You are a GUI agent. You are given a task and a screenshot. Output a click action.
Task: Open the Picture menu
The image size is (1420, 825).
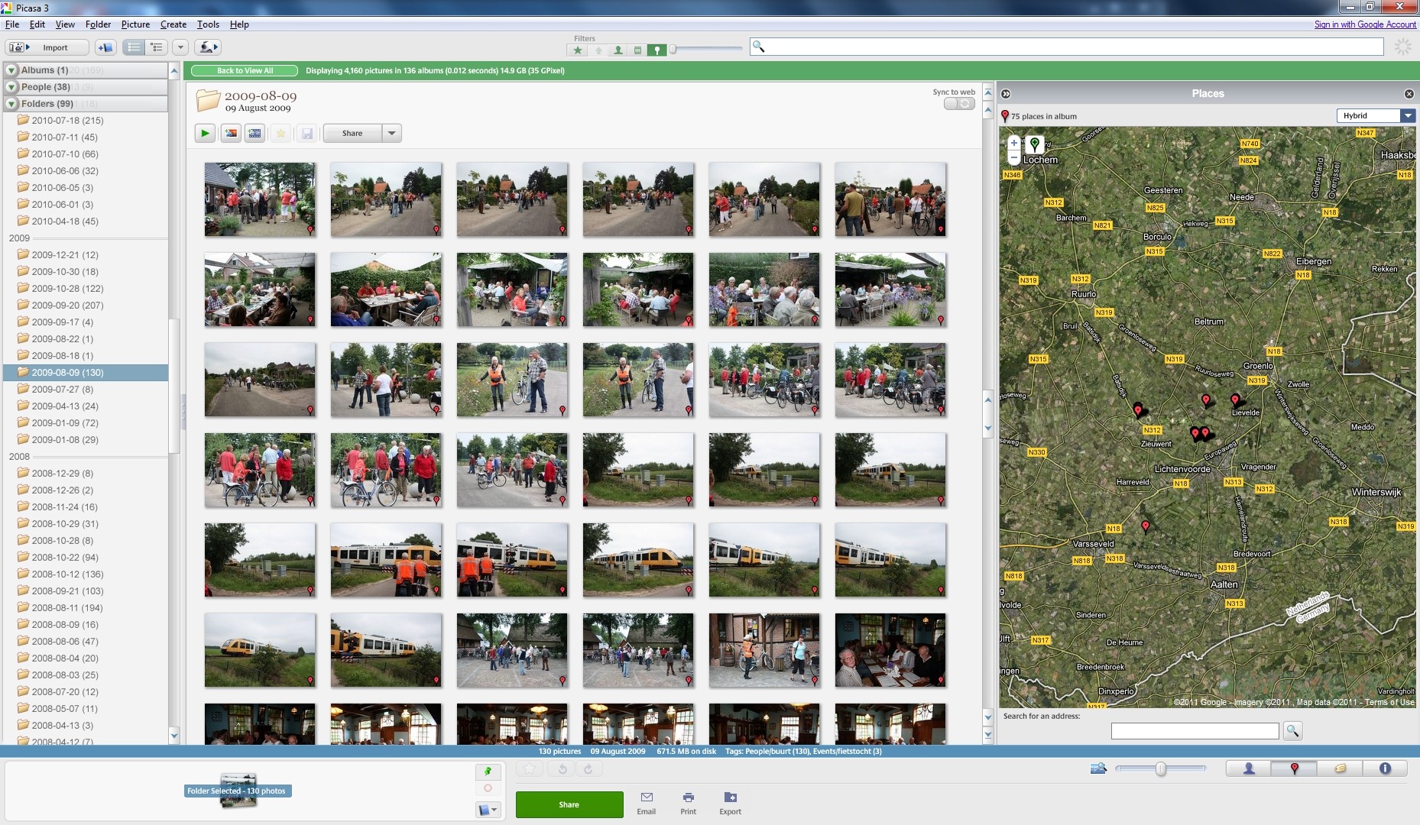pyautogui.click(x=135, y=24)
